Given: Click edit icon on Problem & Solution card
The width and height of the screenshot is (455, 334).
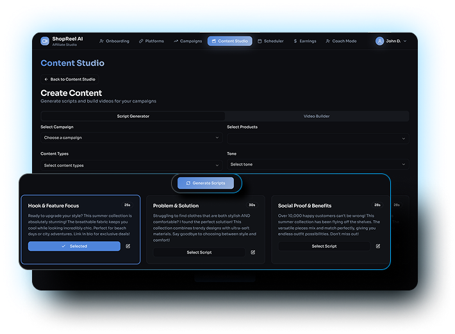Looking at the screenshot, I should coord(253,252).
